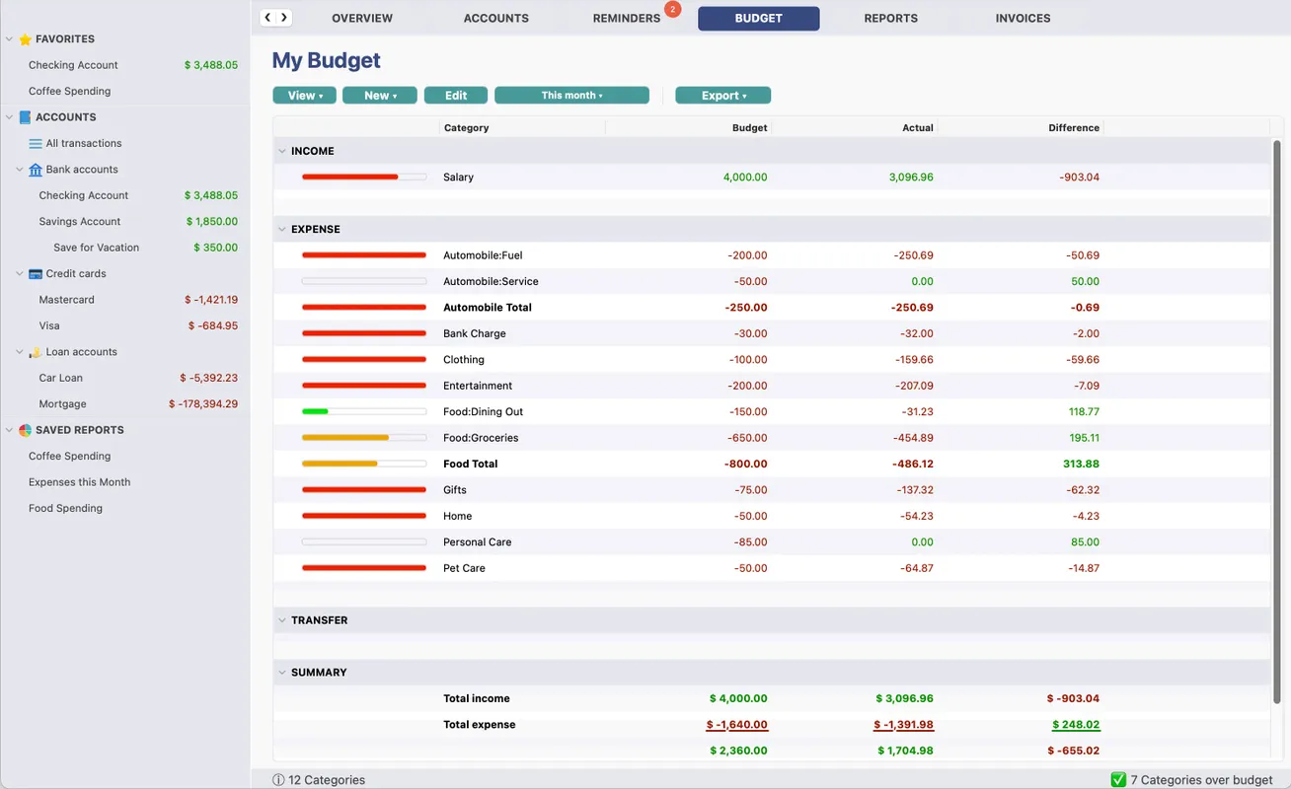Click the All transactions list icon
This screenshot has width=1291, height=789.
click(36, 144)
